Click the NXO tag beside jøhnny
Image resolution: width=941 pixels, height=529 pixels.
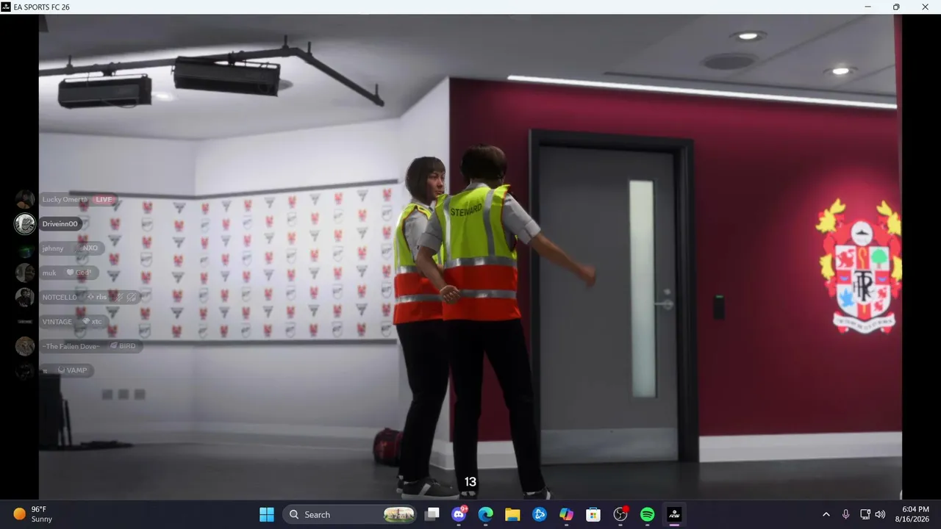[87, 248]
